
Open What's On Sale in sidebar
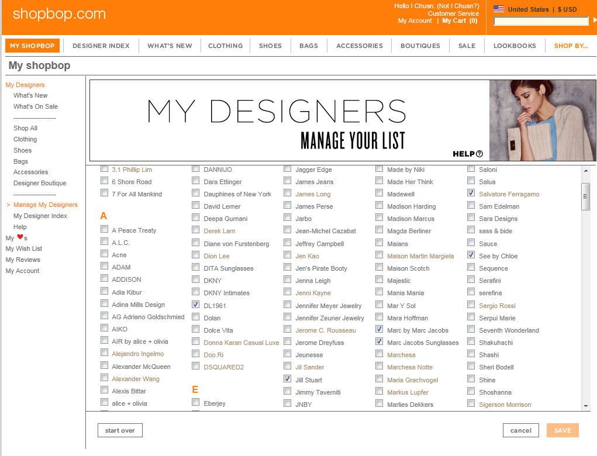pos(36,106)
